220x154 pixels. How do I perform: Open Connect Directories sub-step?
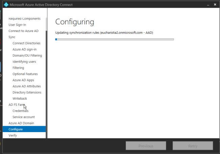tap(26, 43)
